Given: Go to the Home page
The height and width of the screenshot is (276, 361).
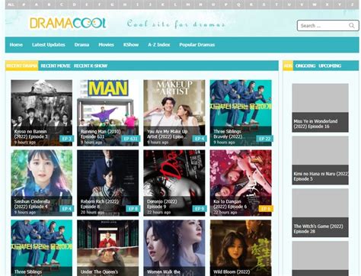Looking at the screenshot, I should pyautogui.click(x=16, y=45).
